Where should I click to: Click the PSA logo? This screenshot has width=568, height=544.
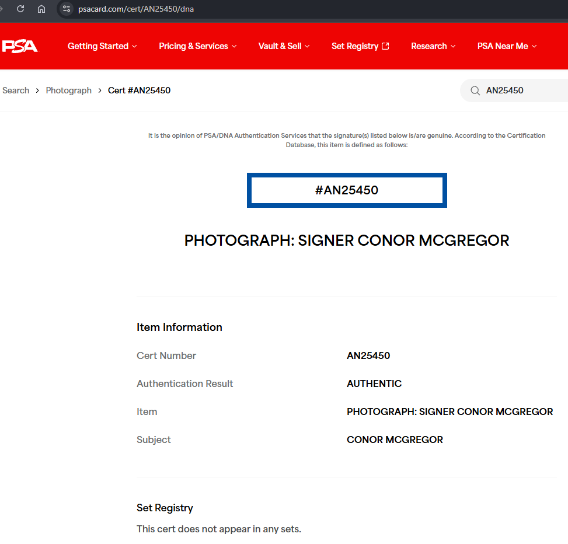(x=20, y=46)
